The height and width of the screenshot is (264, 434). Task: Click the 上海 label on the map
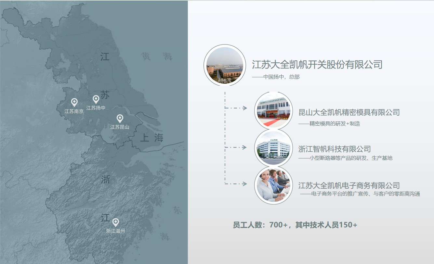(x=152, y=138)
